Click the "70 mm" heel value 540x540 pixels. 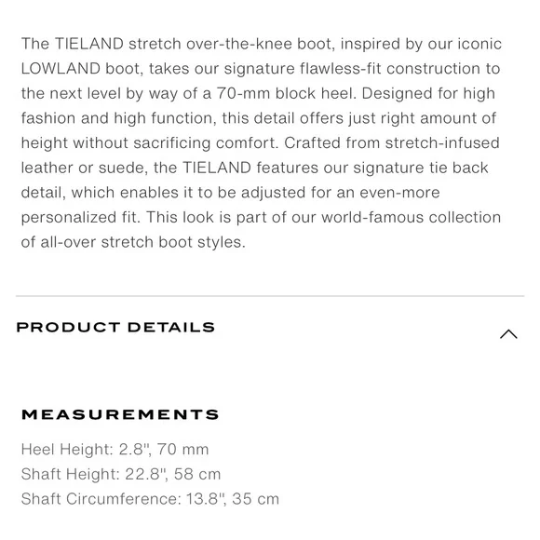pyautogui.click(x=182, y=450)
